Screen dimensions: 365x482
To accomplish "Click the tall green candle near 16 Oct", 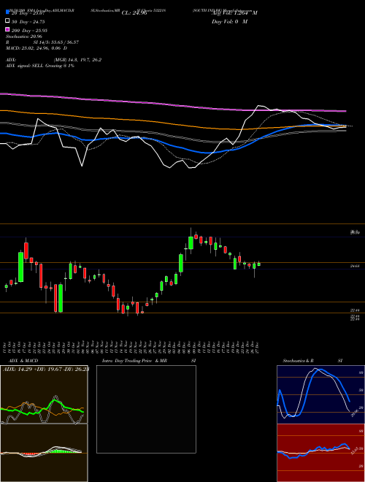I will coord(20,267).
